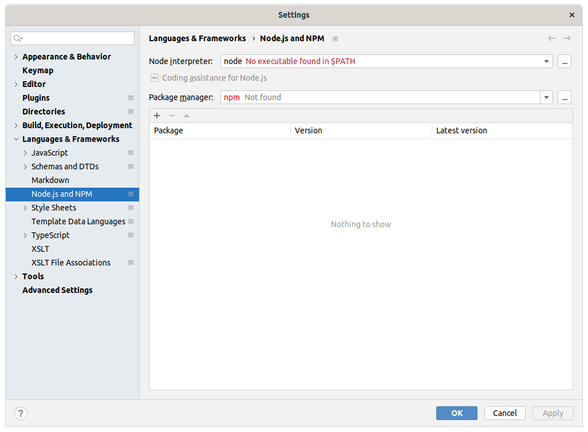Open the Package manager dropdown arrow

point(546,97)
